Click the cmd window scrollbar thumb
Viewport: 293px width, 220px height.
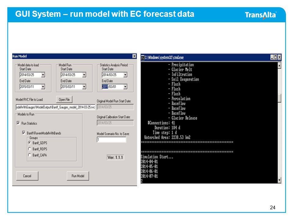[279, 98]
